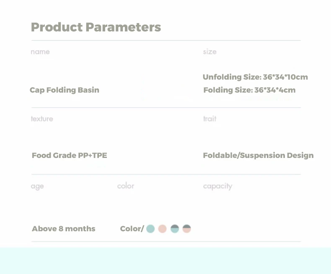
Task: Choose the gray-and-teal two-tone swatch
Action: (175, 229)
